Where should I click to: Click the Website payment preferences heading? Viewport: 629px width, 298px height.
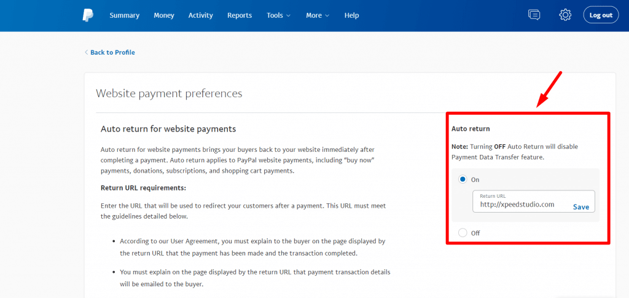[169, 93]
